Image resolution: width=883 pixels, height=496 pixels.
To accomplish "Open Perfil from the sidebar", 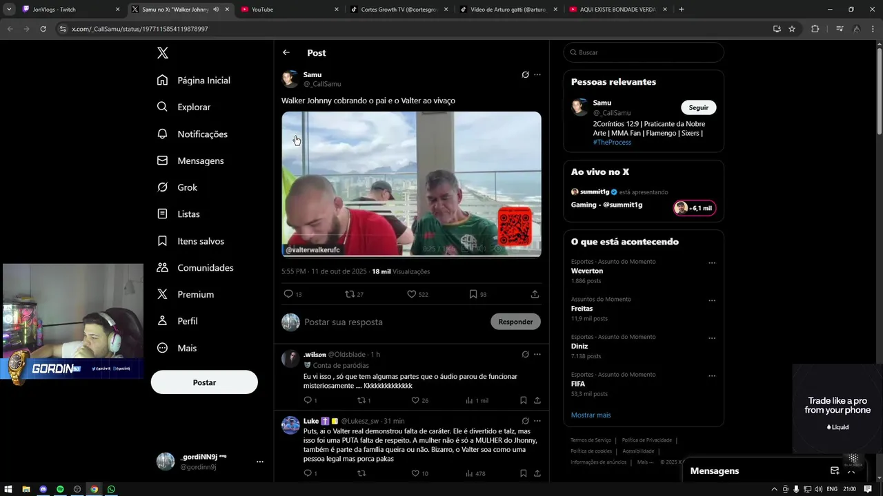I will [x=177, y=321].
